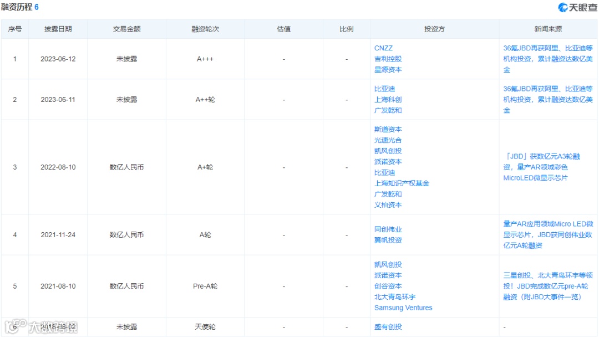This screenshot has width=599, height=338.
Task: Open 凯风创投 investor in A+轮 row
Action: click(388, 151)
